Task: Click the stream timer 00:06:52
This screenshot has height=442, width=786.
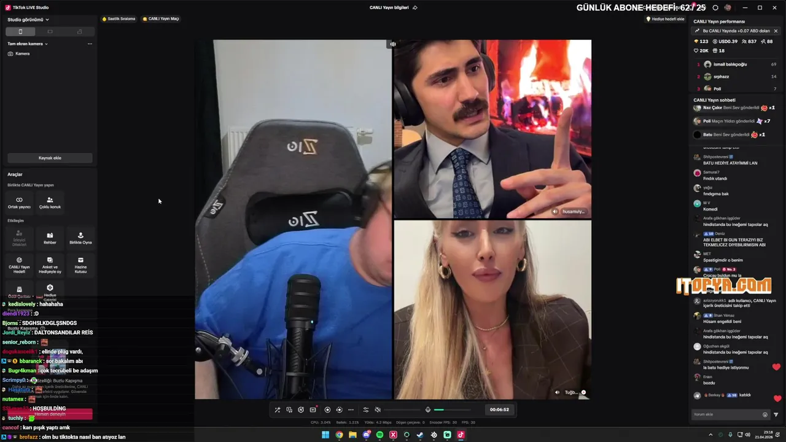Action: tap(499, 409)
